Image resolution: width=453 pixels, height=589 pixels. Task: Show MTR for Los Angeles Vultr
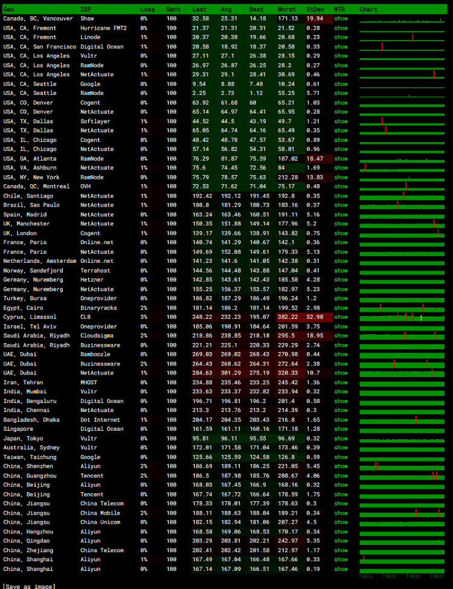click(x=341, y=56)
